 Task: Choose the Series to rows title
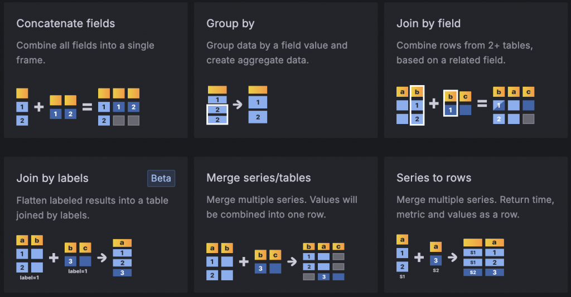tap(433, 178)
